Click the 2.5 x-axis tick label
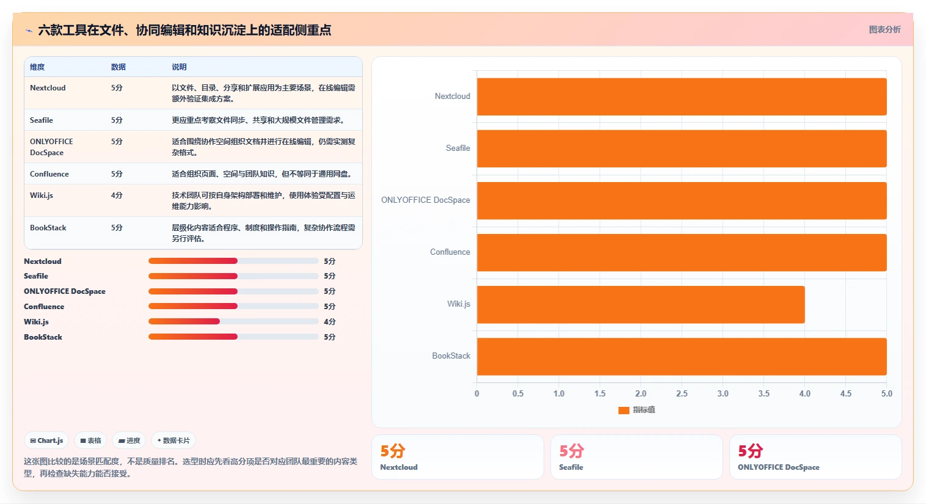The width and height of the screenshot is (926, 504). tap(682, 393)
